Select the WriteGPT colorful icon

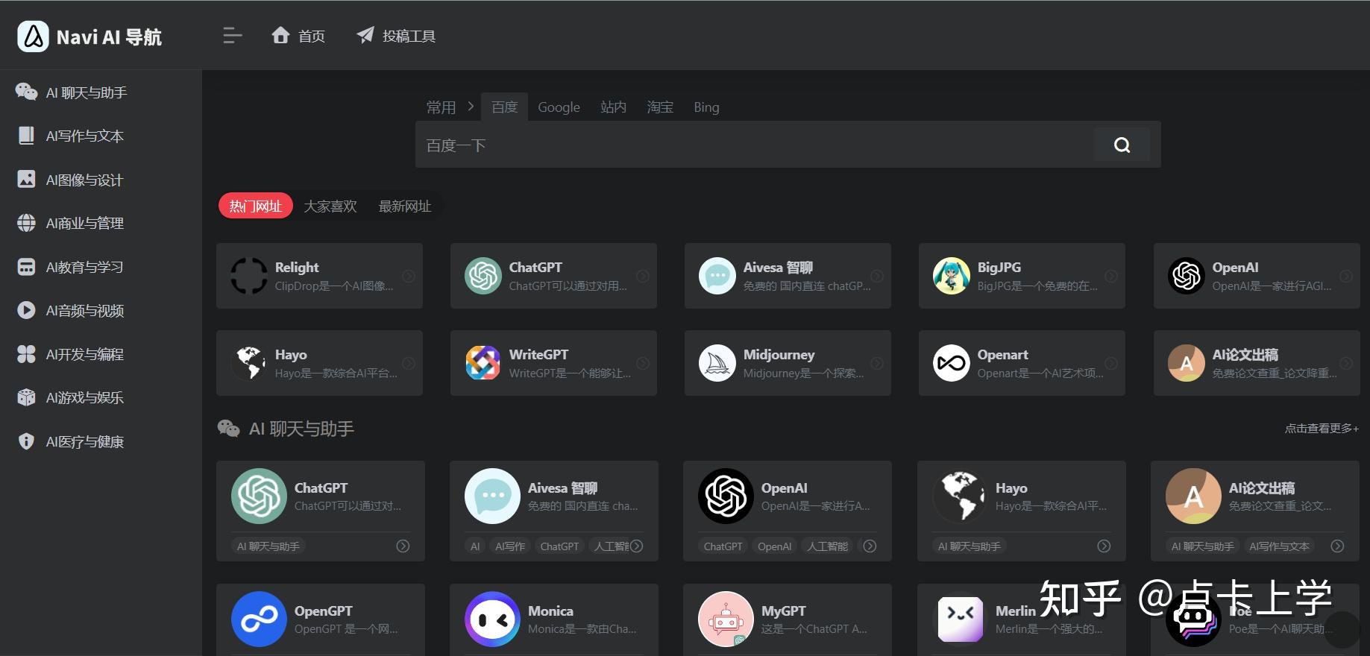pyautogui.click(x=483, y=363)
